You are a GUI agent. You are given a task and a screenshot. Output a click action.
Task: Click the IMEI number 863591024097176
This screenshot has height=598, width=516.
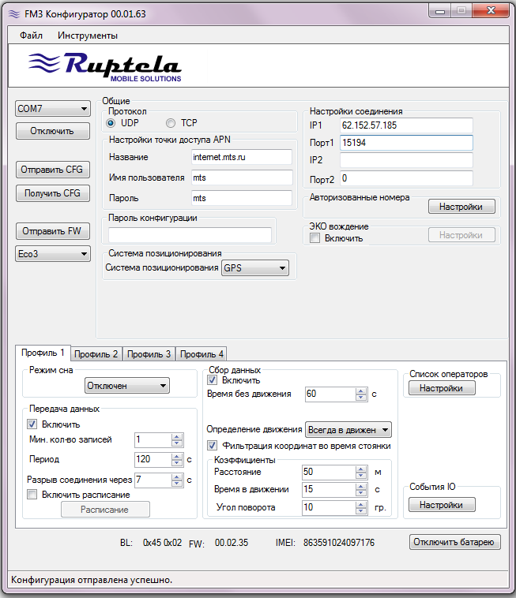pos(339,542)
